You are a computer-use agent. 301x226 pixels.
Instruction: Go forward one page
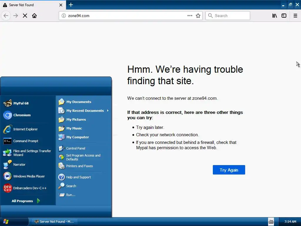pyautogui.click(x=16, y=16)
